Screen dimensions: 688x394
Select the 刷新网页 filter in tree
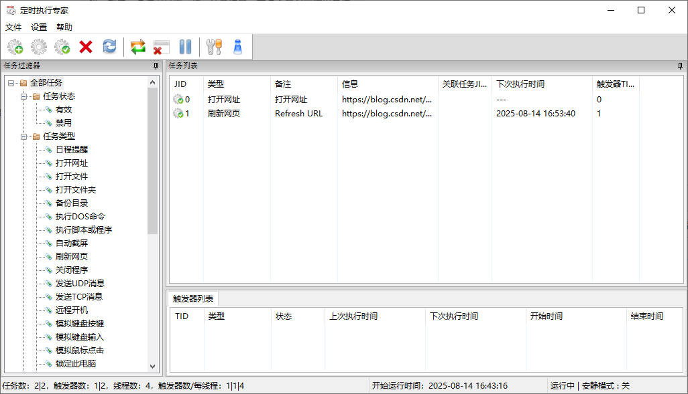pos(72,257)
